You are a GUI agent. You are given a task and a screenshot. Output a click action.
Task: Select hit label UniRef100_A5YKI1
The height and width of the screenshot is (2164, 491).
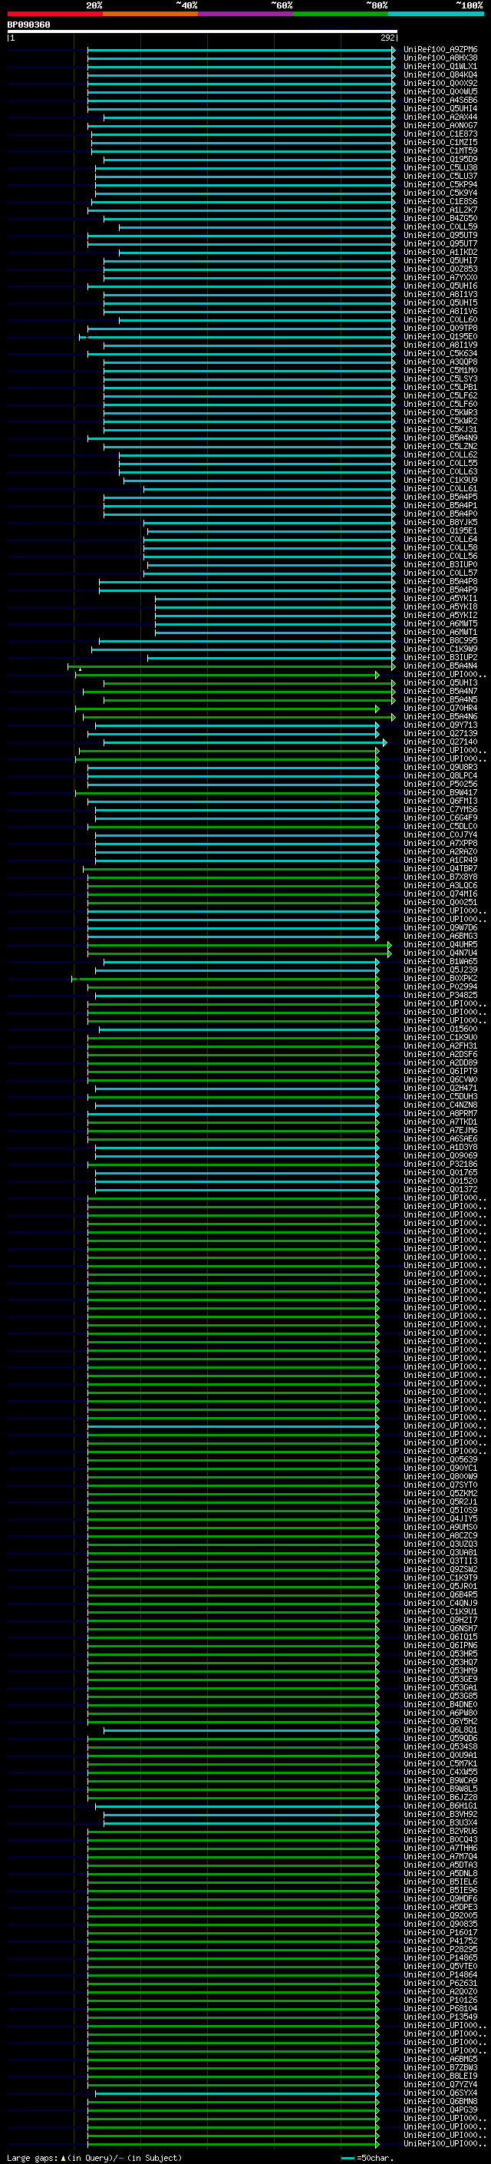click(x=440, y=599)
